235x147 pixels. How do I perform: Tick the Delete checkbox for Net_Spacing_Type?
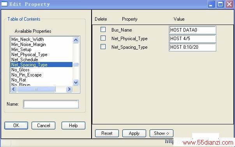103,47
